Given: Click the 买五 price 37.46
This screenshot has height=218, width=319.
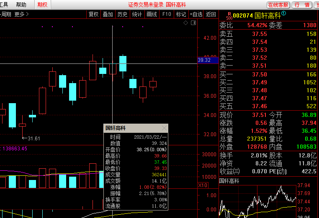Looking at the screenshot, I should point(260,106).
